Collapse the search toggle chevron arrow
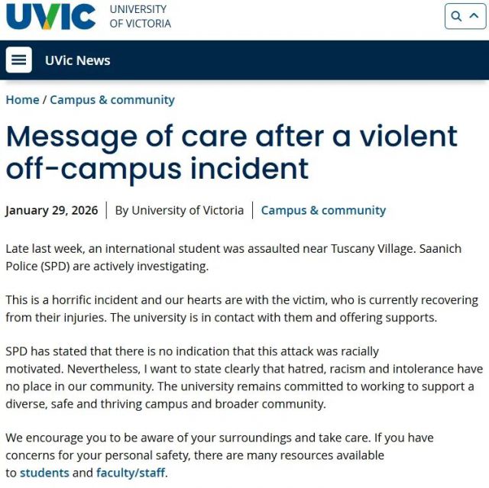The width and height of the screenshot is (489, 488). (474, 16)
